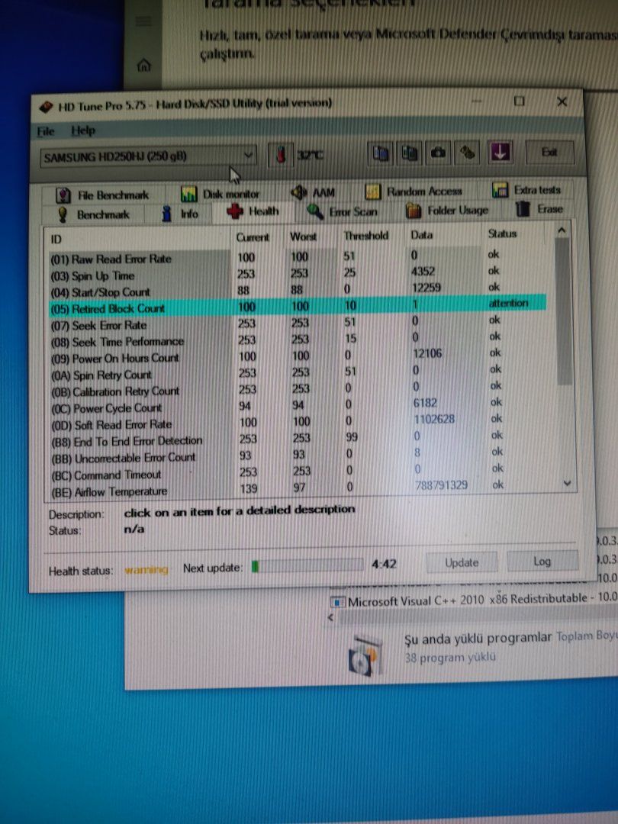Image resolution: width=618 pixels, height=824 pixels.
Task: Select Microsoft Visual C++ 2010 x86 Redistributable entry
Action: [473, 600]
